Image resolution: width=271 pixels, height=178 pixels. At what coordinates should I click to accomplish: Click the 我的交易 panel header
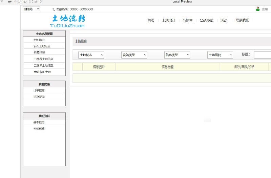coord(44,84)
